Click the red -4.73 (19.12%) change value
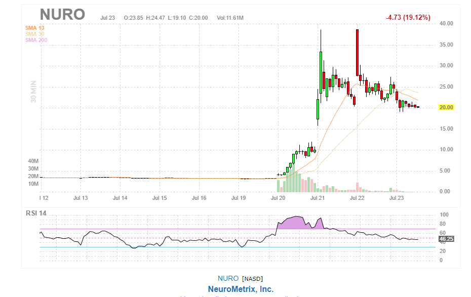Viewport: 471px width, 297px height. (408, 18)
